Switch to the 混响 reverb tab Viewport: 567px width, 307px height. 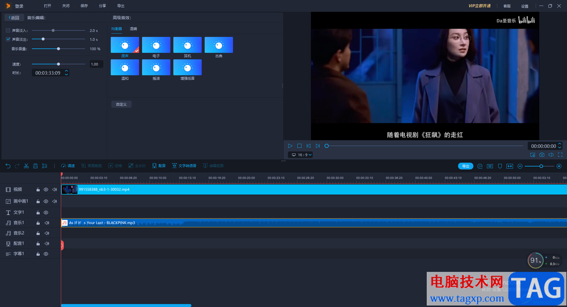coord(133,29)
